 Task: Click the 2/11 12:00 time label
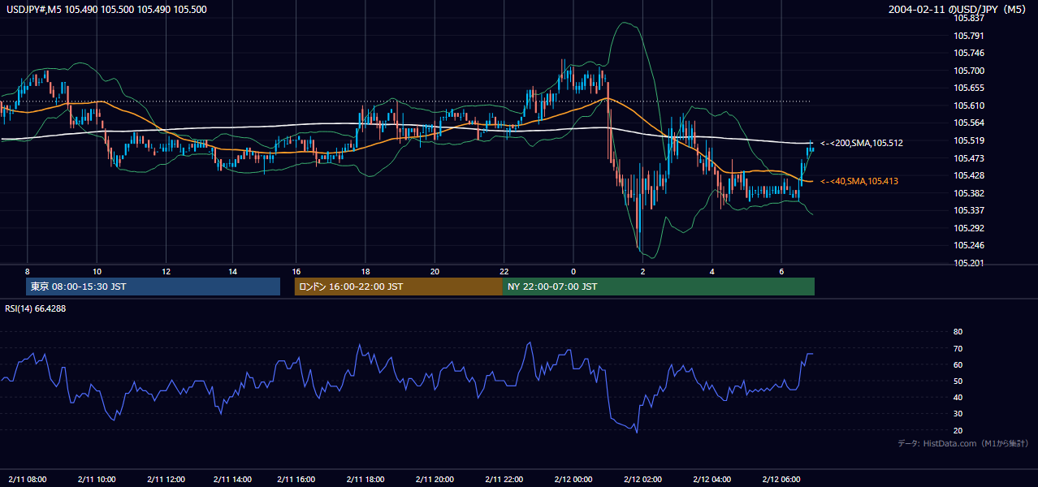166,479
